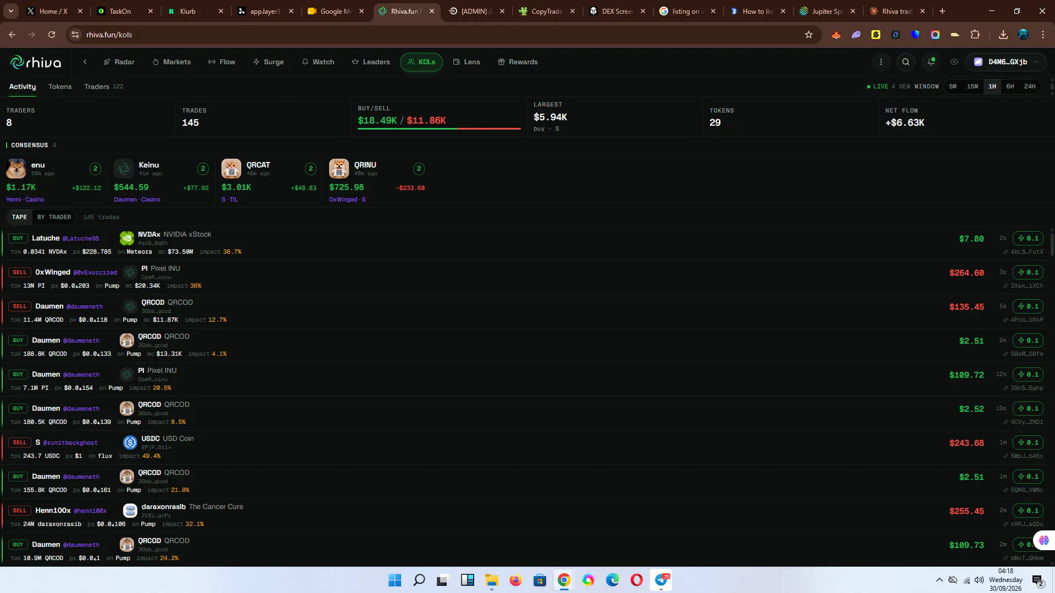Open @runitbackghost trader handle link
The width and height of the screenshot is (1055, 593).
70,443
